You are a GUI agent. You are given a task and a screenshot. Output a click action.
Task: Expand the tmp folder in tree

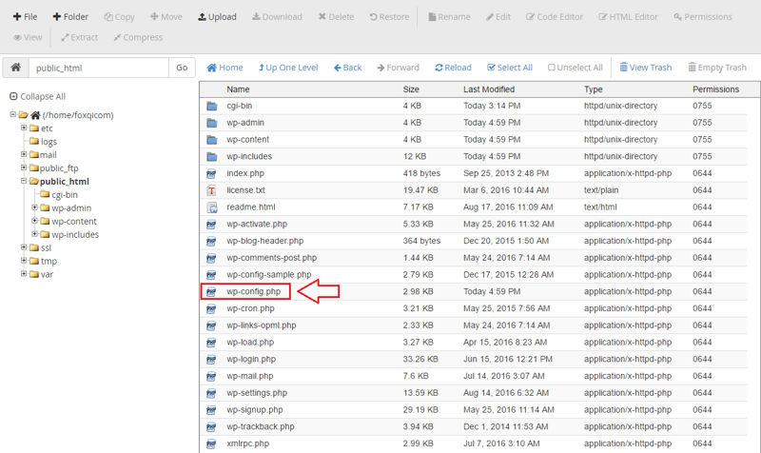point(24,260)
